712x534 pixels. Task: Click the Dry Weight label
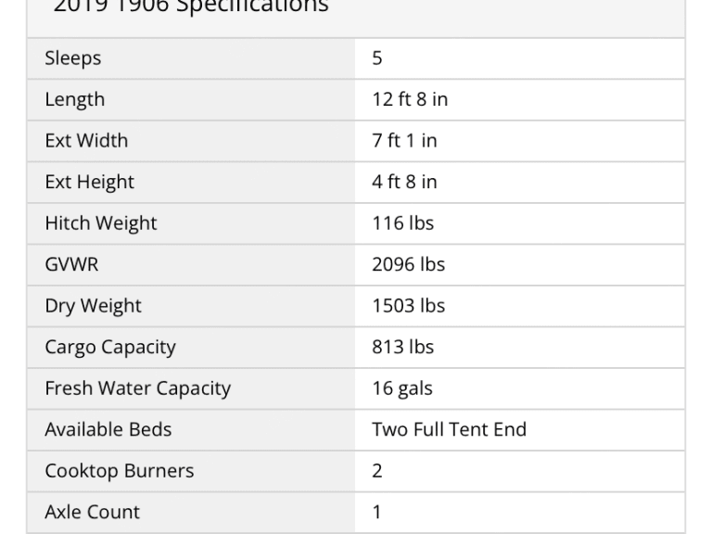point(93,306)
